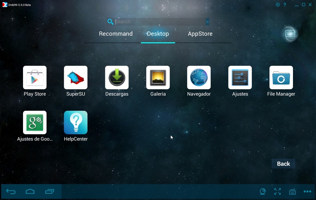The image size is (316, 200).
Task: Switch to the Recommand tab
Action: (116, 34)
